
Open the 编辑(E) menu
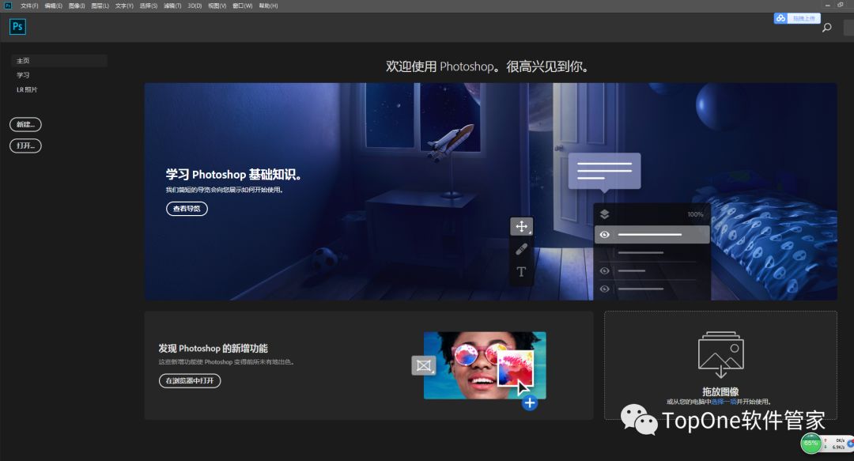pyautogui.click(x=54, y=6)
